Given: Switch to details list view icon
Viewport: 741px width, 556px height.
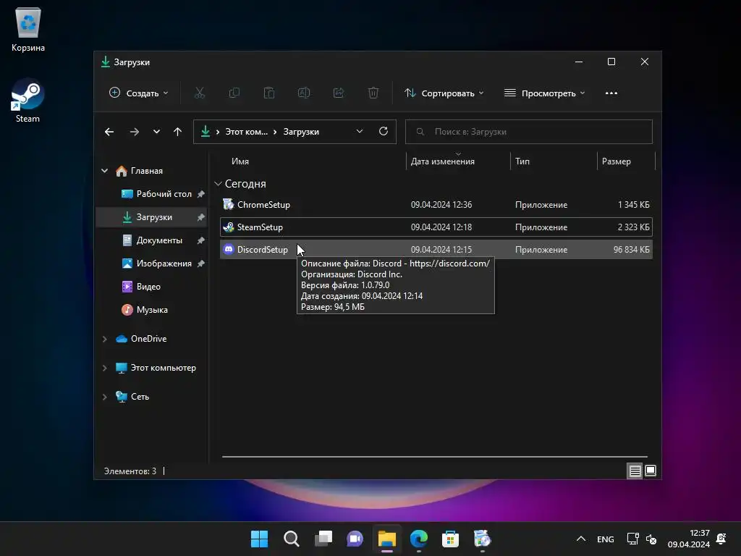Looking at the screenshot, I should (x=635, y=471).
